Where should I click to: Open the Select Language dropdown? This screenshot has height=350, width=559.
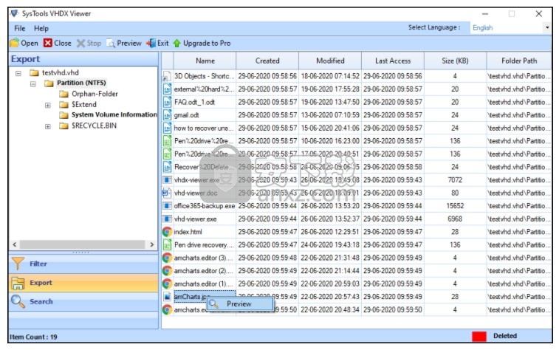point(547,27)
